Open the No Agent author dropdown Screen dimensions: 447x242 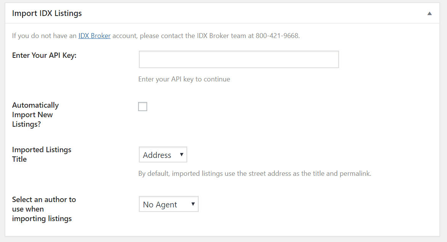(169, 204)
